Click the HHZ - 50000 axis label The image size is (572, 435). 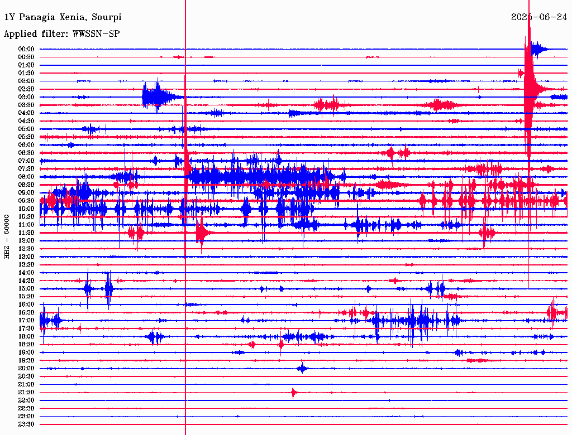click(7, 237)
